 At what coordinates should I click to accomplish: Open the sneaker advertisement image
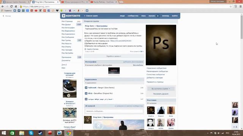[69, 88]
